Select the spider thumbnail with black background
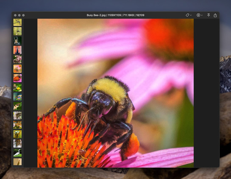This screenshot has width=231, height=179. pyautogui.click(x=17, y=41)
